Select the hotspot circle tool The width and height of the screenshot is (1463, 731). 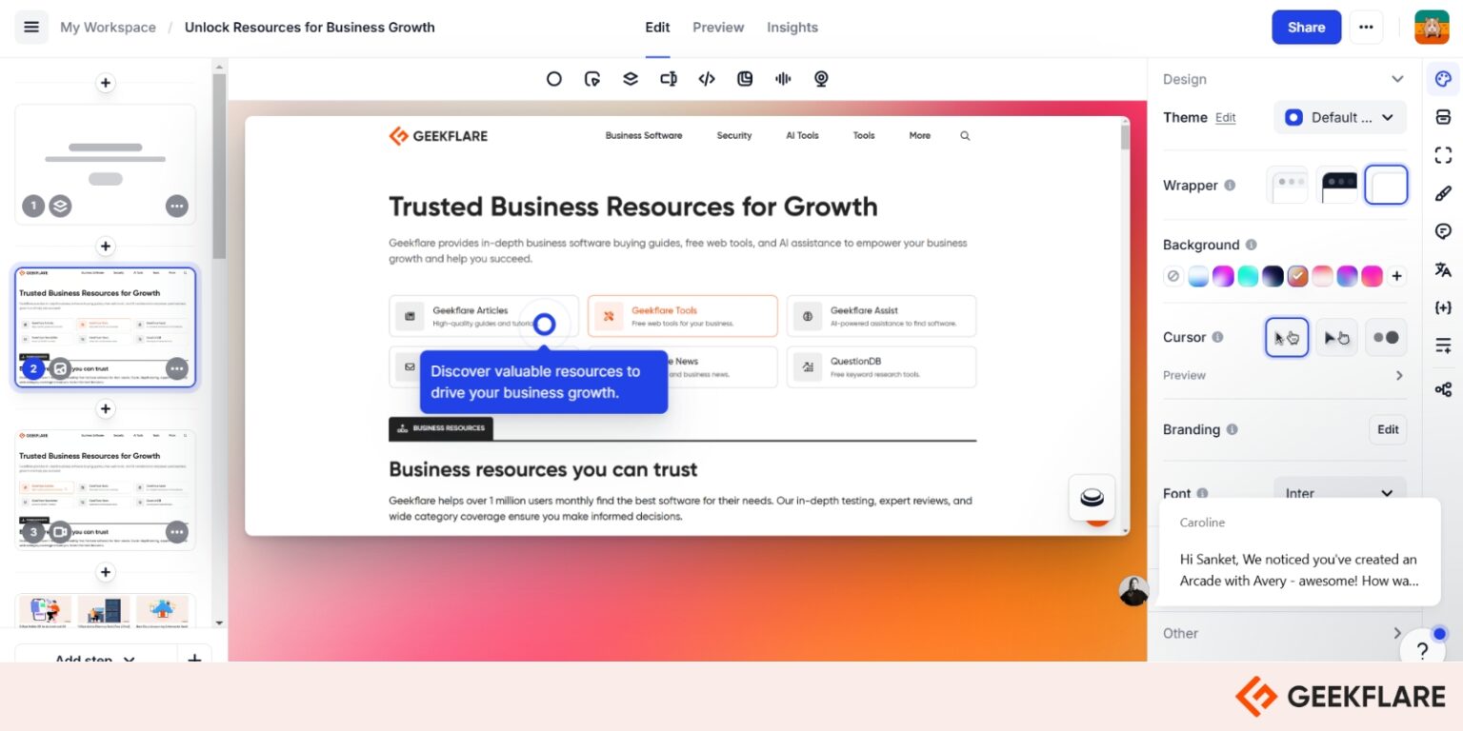tap(553, 79)
